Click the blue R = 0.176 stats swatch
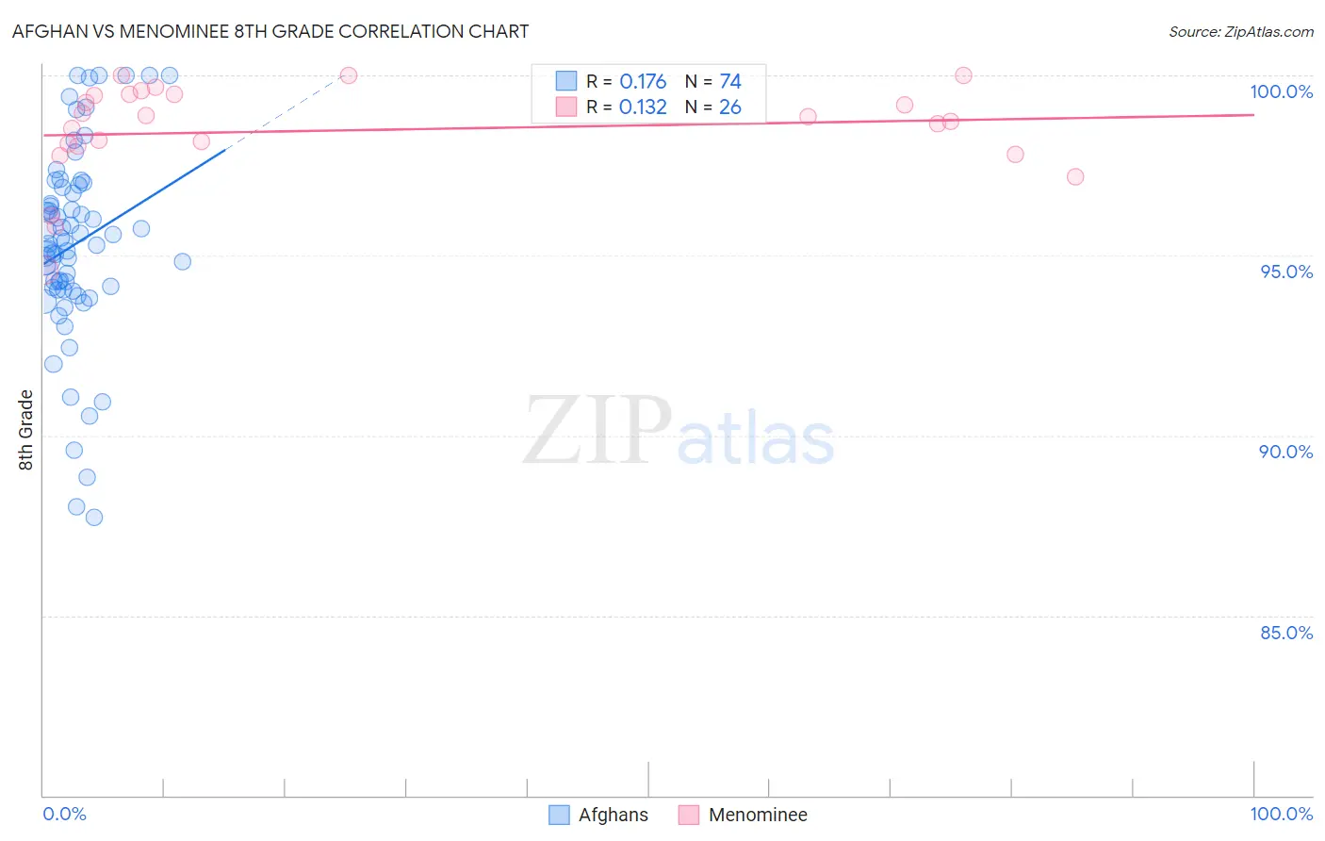This screenshot has height=841, width=1325. tap(565, 81)
